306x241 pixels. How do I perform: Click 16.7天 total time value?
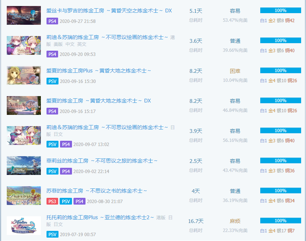196,221
